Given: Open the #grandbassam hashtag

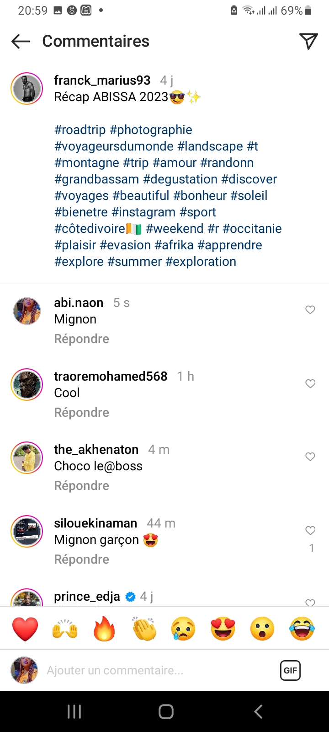Looking at the screenshot, I should coord(96,179).
